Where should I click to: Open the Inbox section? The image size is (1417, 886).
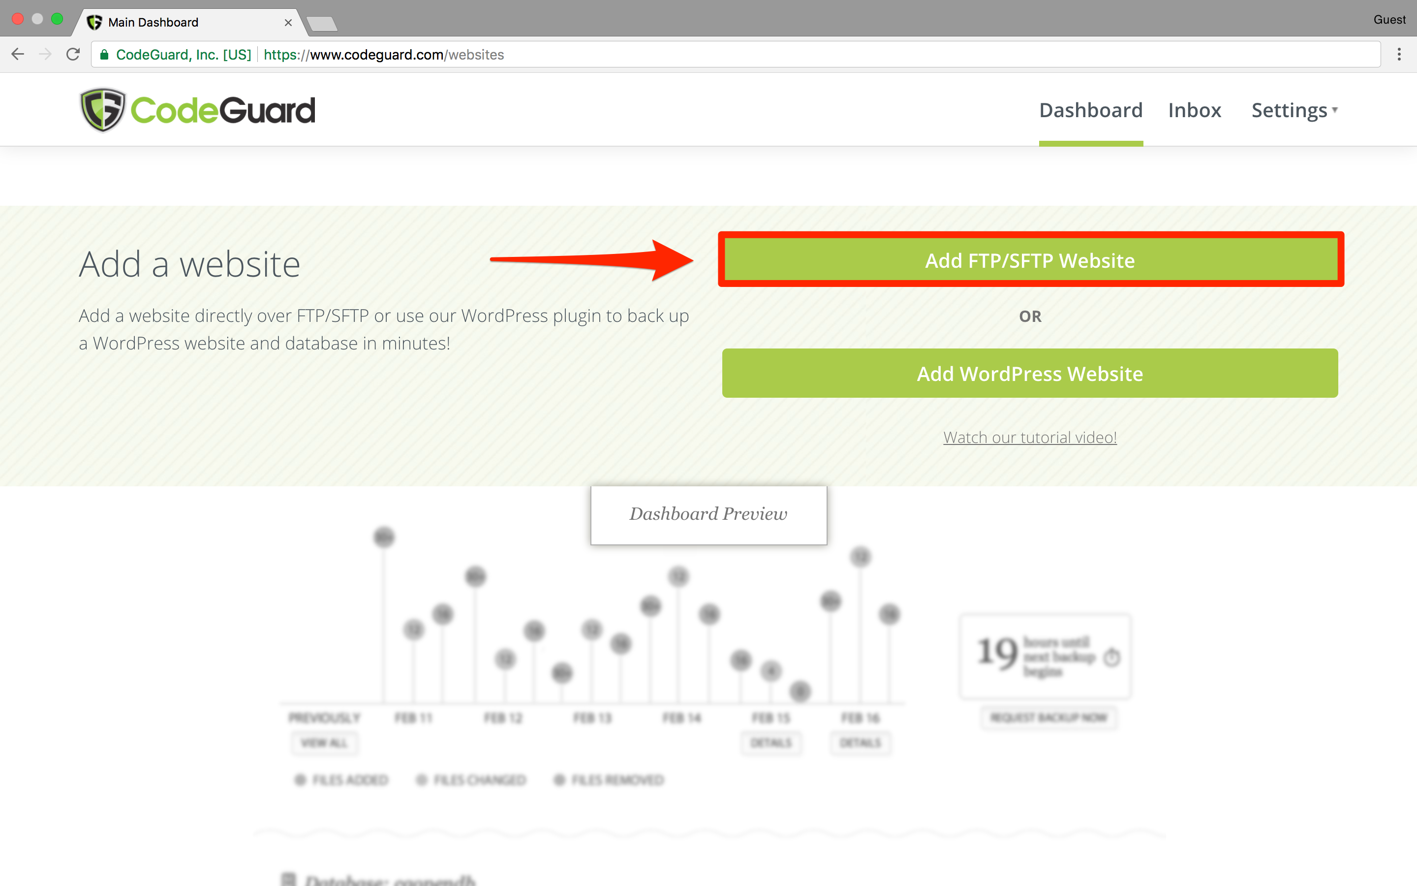coord(1196,110)
